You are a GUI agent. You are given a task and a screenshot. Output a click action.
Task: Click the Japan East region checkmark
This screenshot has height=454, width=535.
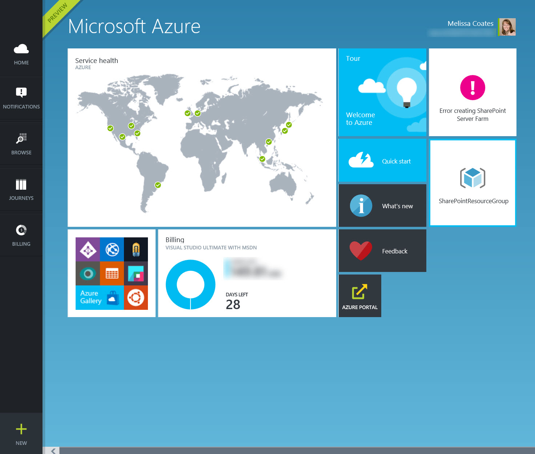(289, 125)
